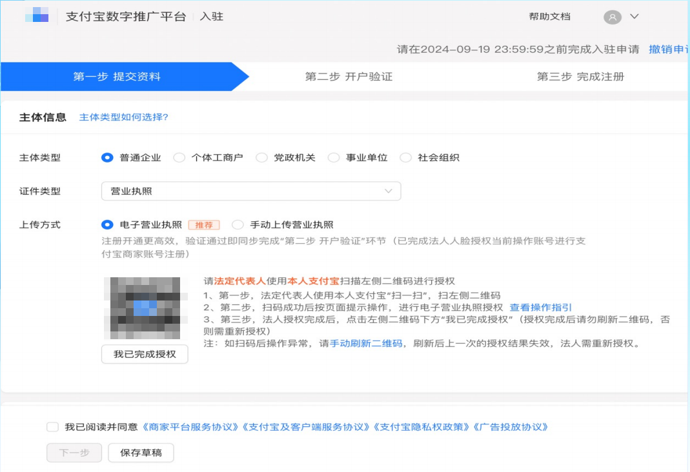Open the user avatar icon
Screen dimensions: 690x472
point(612,17)
